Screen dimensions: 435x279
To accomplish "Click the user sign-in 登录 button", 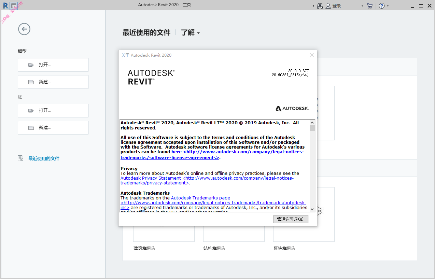I will (x=333, y=6).
